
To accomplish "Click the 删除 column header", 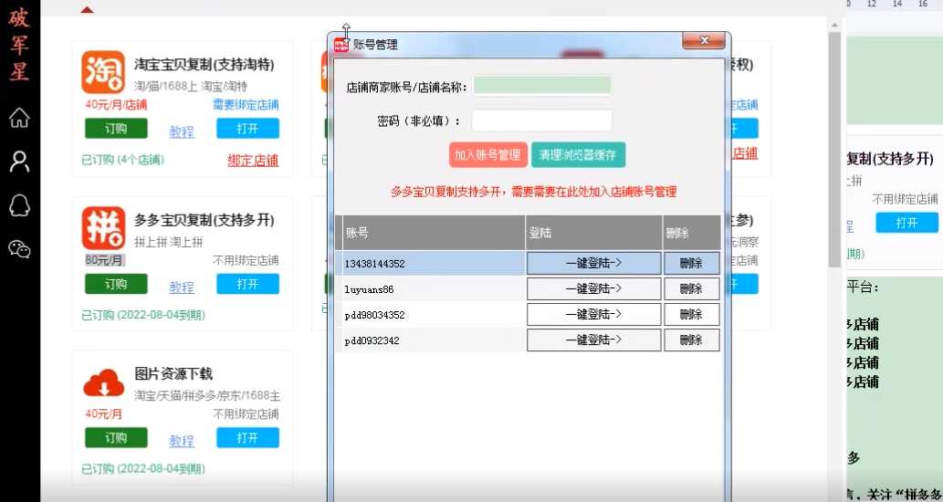I will (x=692, y=233).
